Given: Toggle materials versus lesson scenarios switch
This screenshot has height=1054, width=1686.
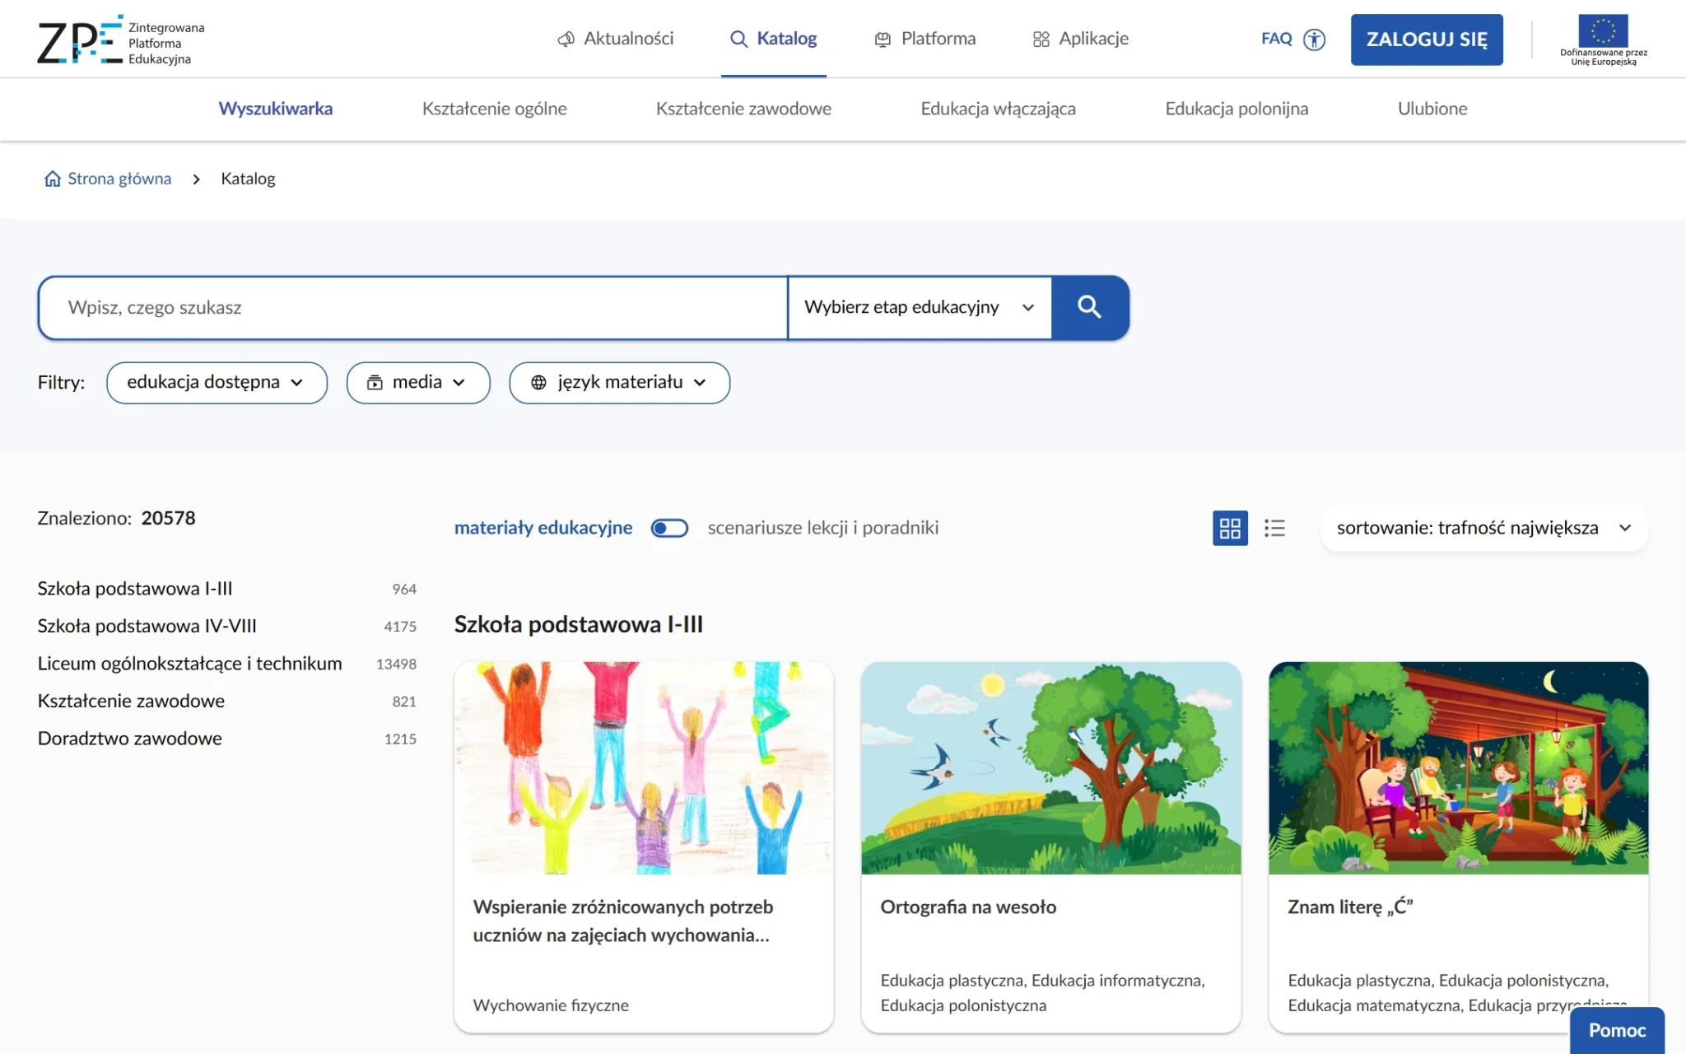Looking at the screenshot, I should [x=669, y=528].
